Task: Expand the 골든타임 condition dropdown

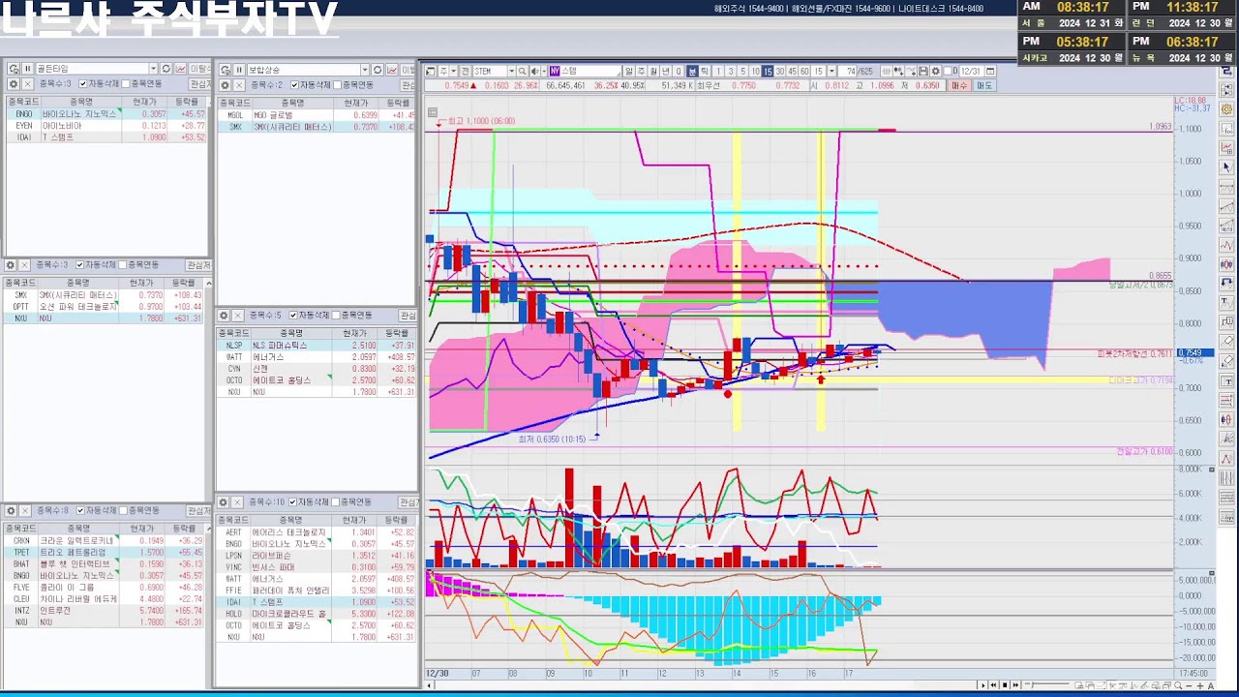Action: [153, 69]
